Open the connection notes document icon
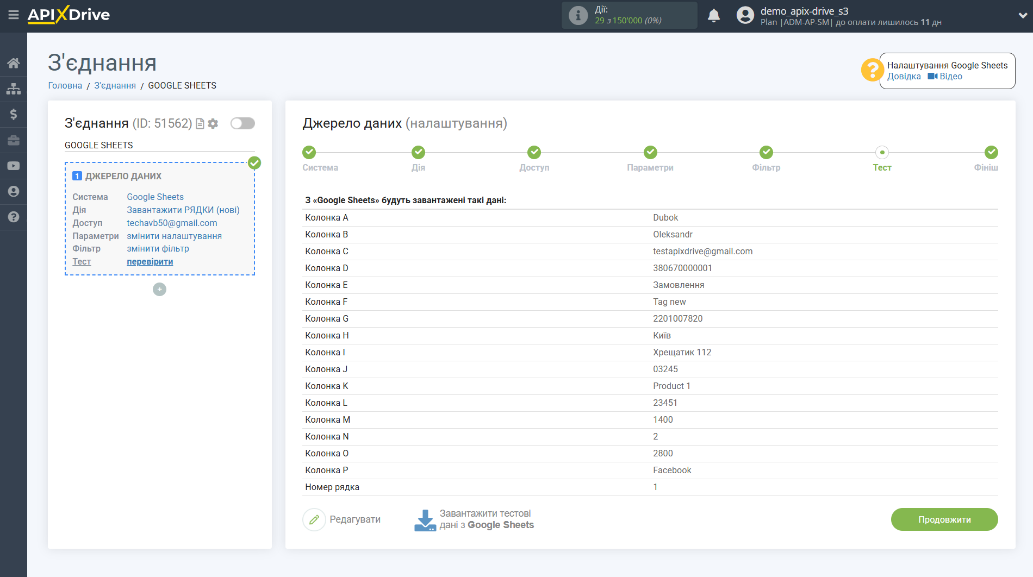This screenshot has height=577, width=1033. point(200,124)
